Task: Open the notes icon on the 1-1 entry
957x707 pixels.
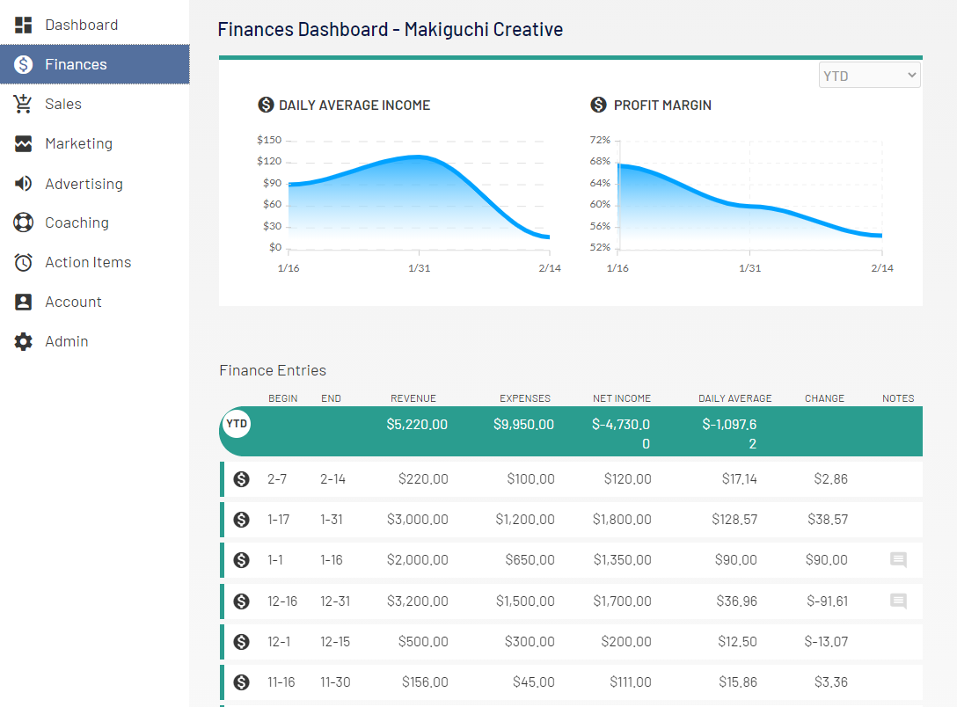Action: [x=898, y=560]
